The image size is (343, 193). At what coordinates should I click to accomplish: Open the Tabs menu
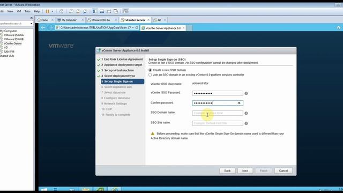(27, 11)
